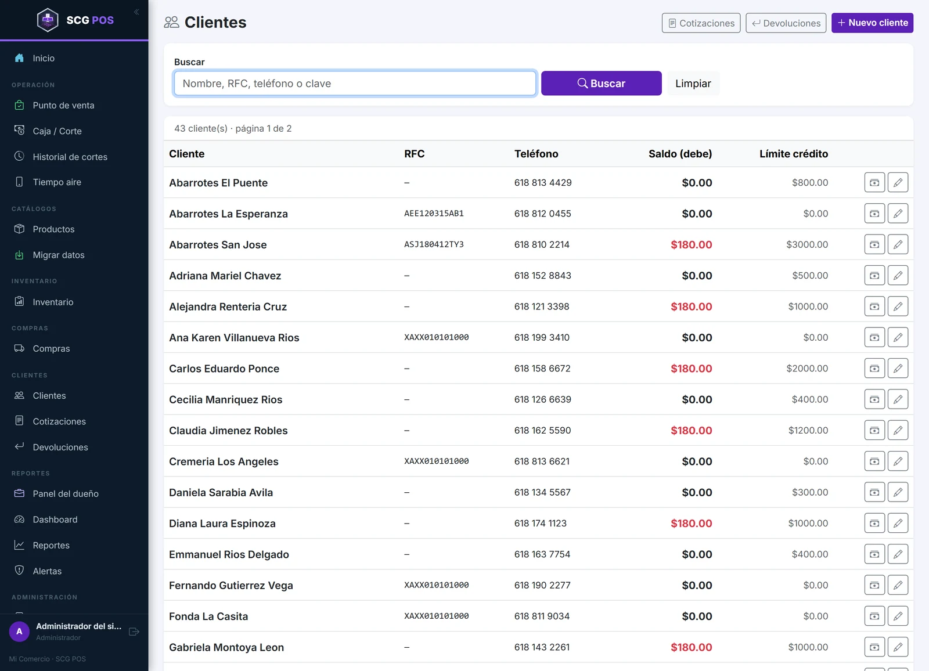Image resolution: width=929 pixels, height=671 pixels.
Task: Open payment icon for Claudia Jimenez Robles
Action: point(874,430)
